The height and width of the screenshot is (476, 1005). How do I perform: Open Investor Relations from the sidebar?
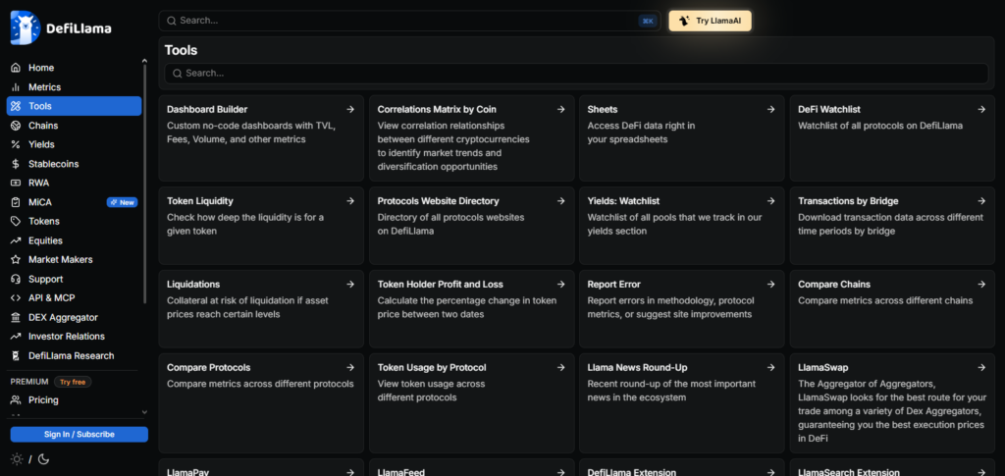click(74, 337)
